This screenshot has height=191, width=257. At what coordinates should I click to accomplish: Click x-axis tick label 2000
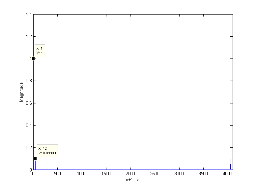point(130,173)
